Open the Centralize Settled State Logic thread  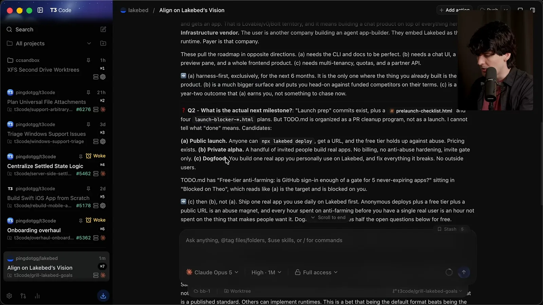(45, 166)
